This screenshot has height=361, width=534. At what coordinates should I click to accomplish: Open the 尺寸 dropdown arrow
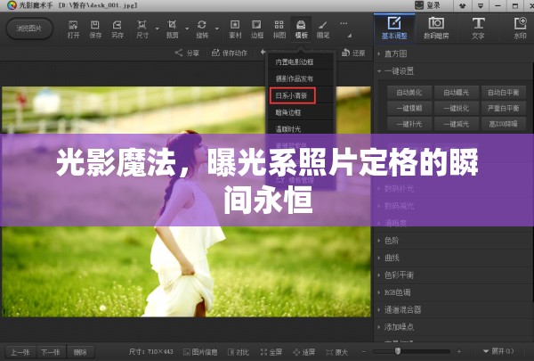coord(158,29)
